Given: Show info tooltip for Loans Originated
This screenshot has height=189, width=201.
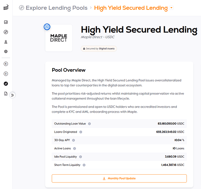Looking at the screenshot, I should [x=81, y=132].
